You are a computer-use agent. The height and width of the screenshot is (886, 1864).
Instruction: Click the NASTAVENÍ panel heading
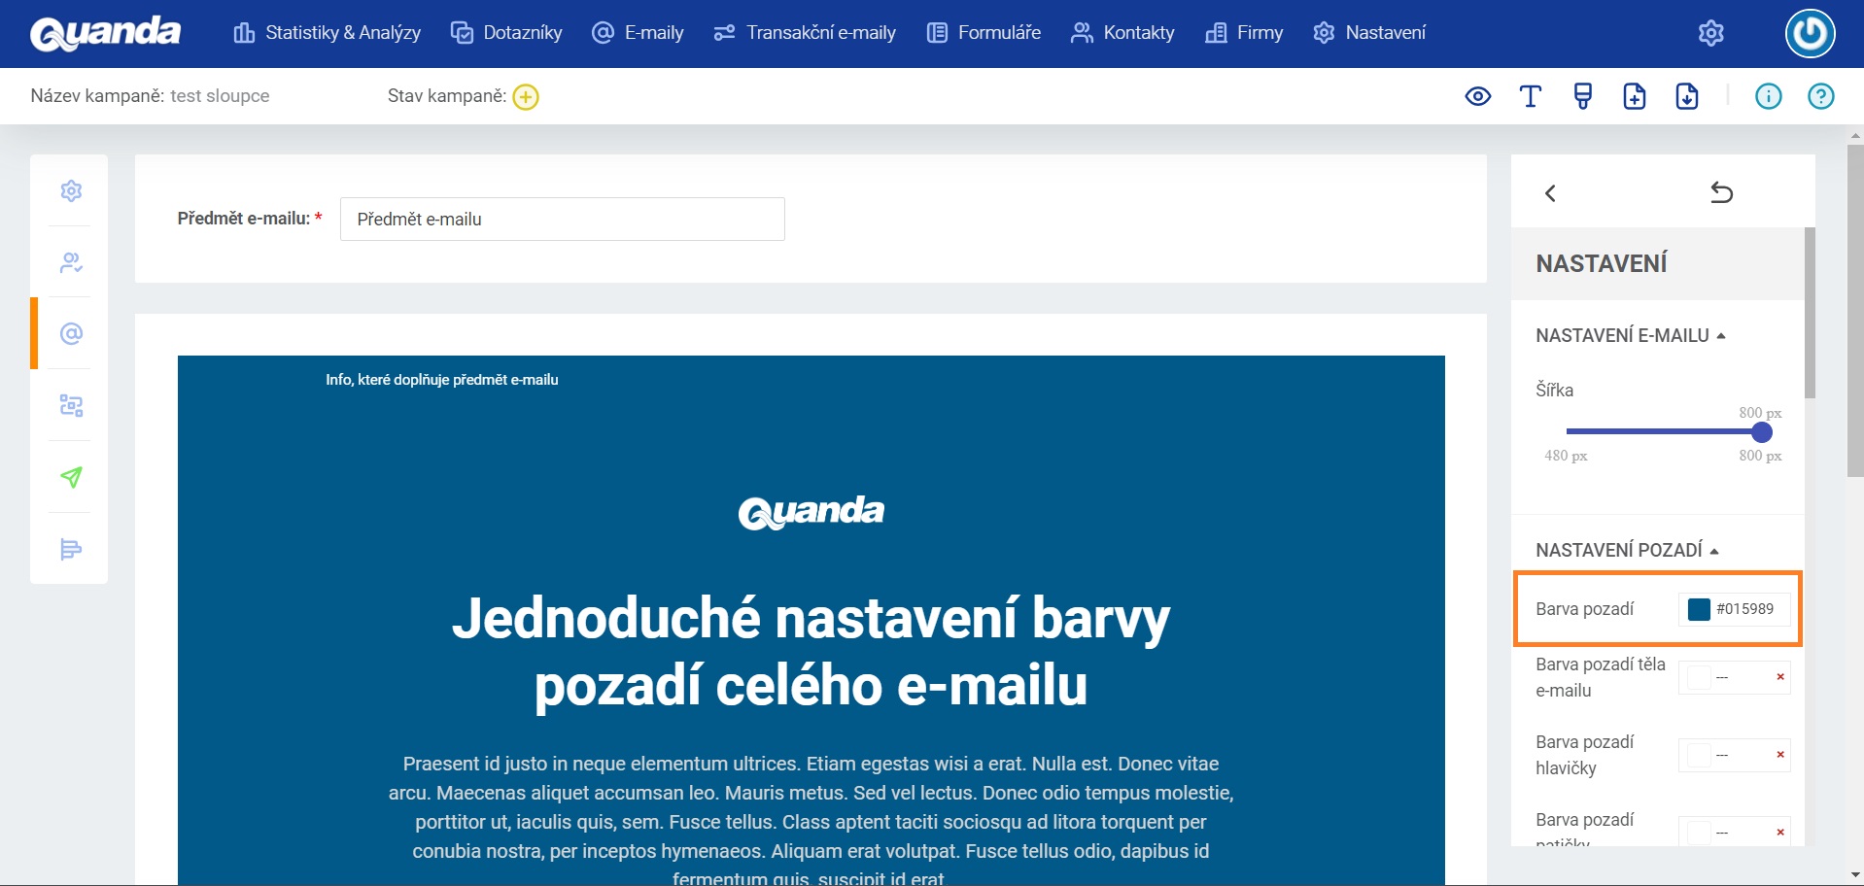(x=1601, y=263)
